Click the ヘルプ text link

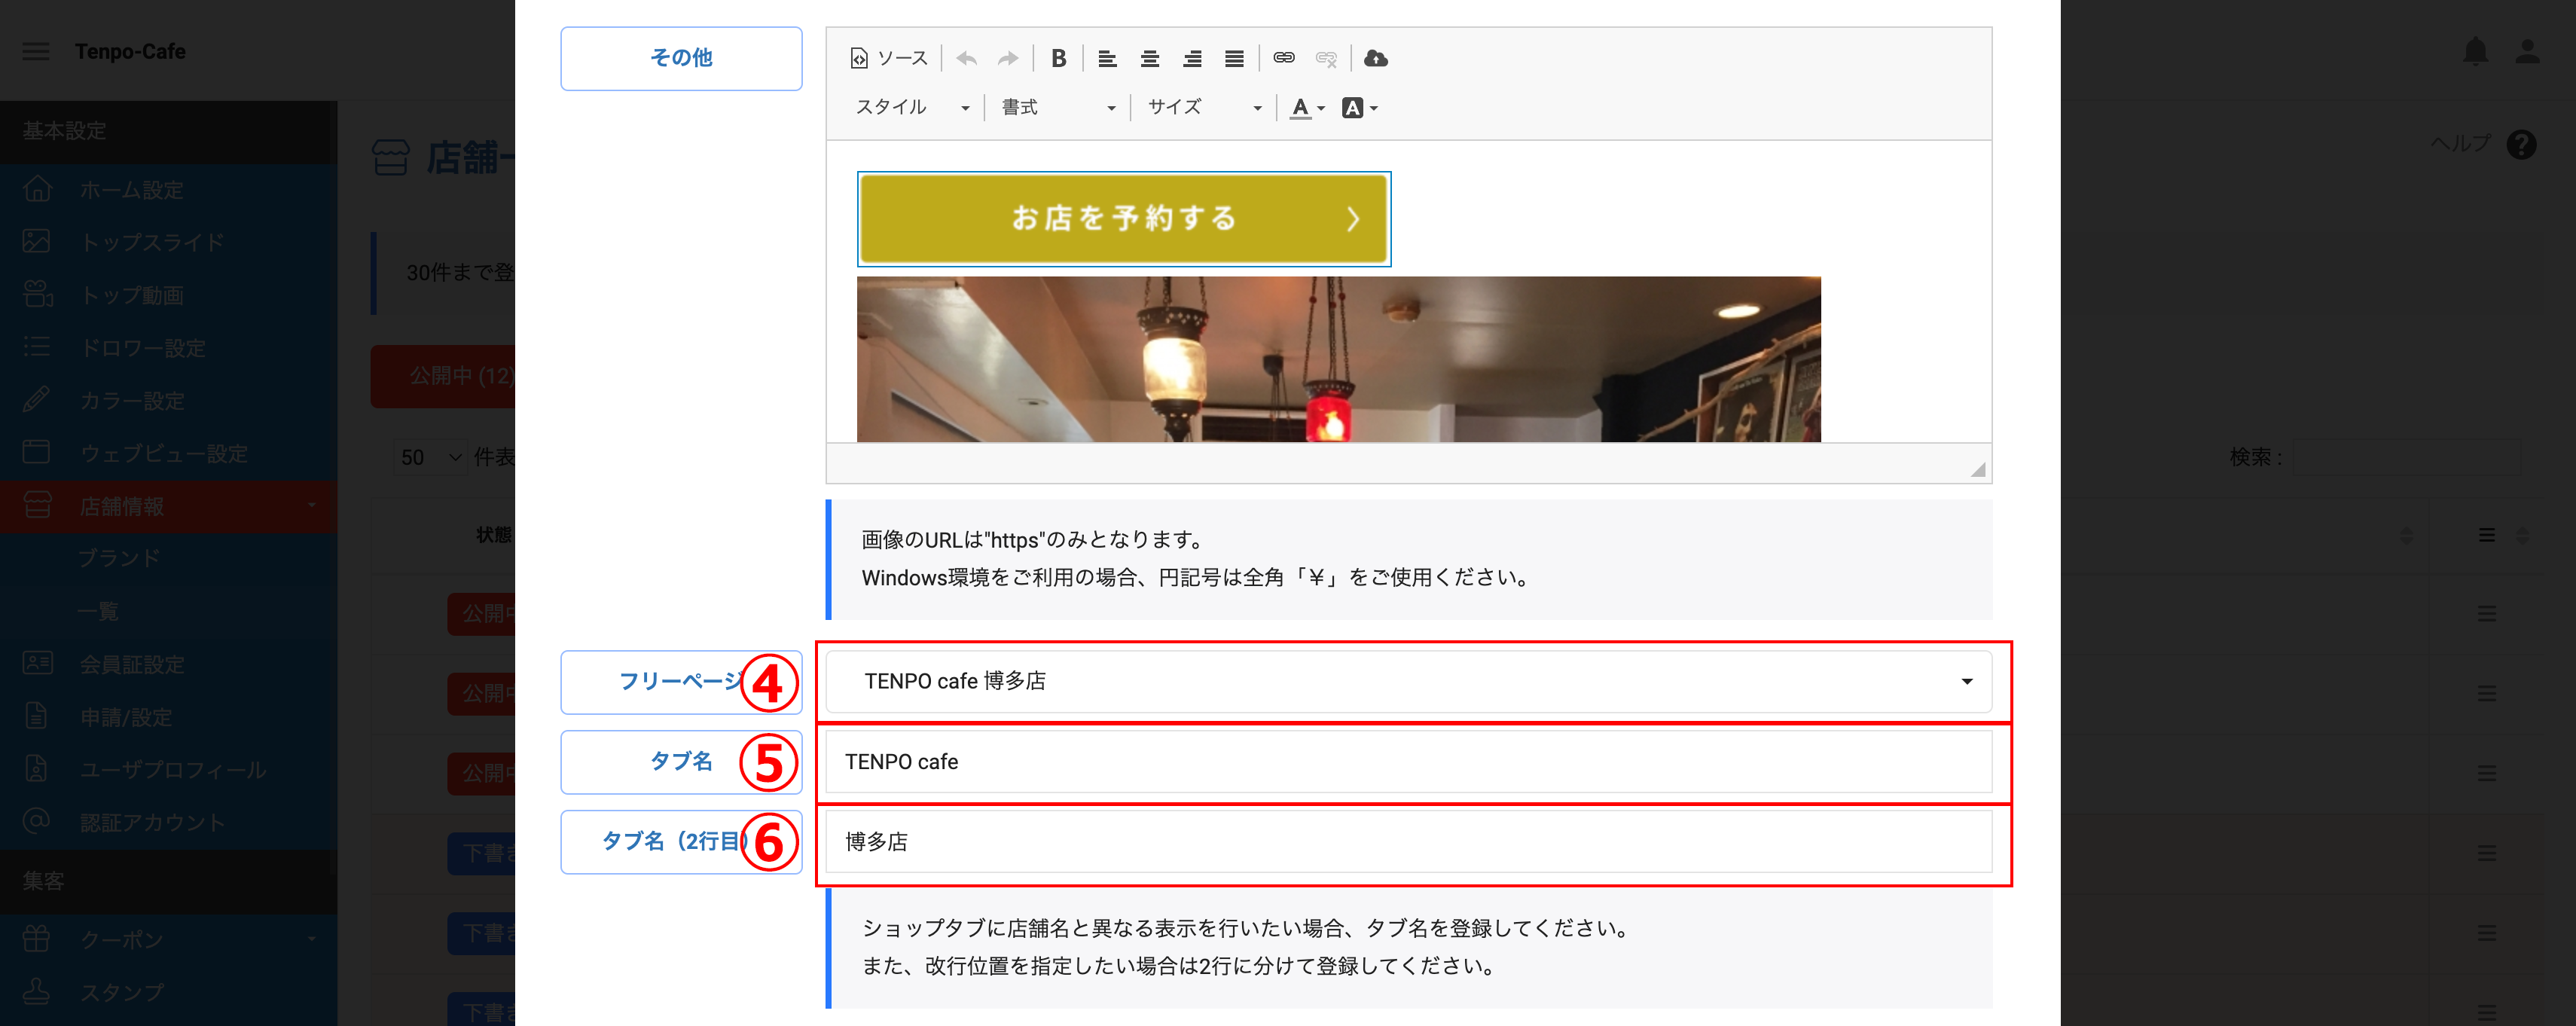coord(2461,144)
